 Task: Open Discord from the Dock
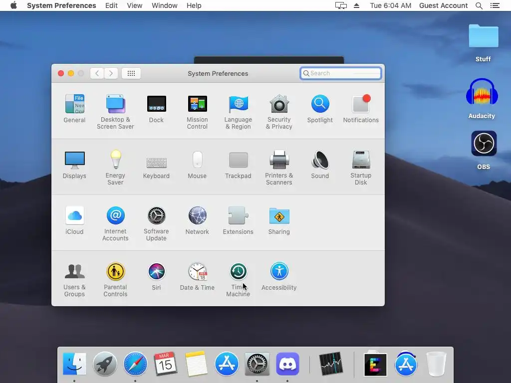(287, 364)
